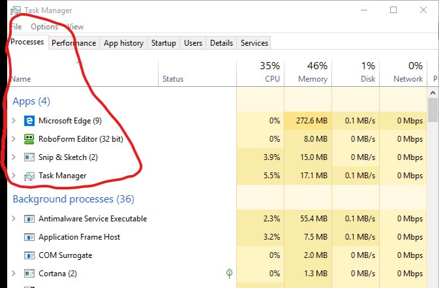Select the COM Surrogate row name
The height and width of the screenshot is (288, 439).
(65, 255)
